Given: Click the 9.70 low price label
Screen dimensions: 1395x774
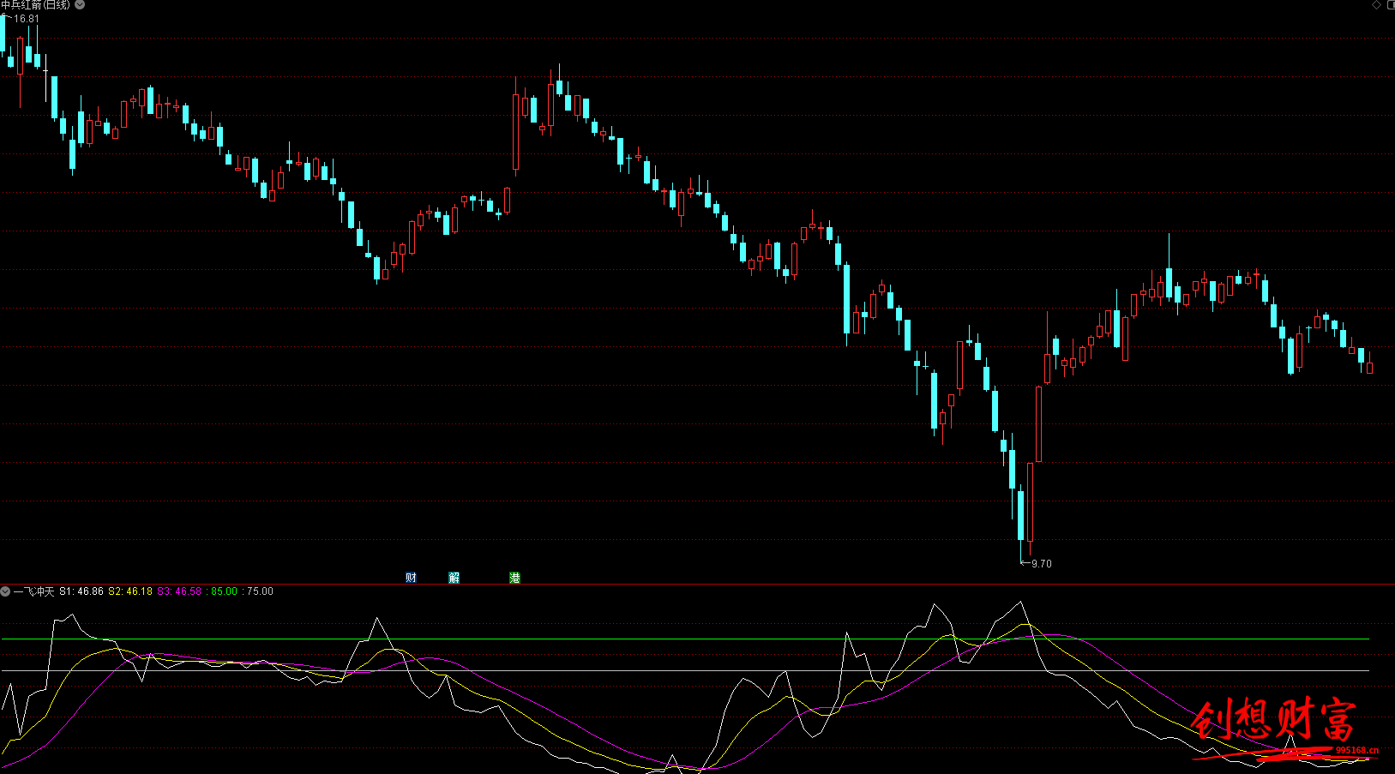Looking at the screenshot, I should point(1042,564).
